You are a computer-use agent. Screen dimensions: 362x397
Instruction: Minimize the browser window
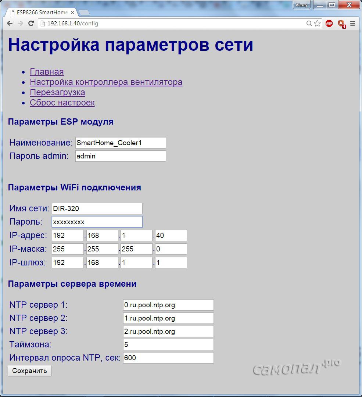(x=320, y=5)
